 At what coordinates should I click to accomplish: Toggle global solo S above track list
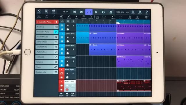coord(73,21)
